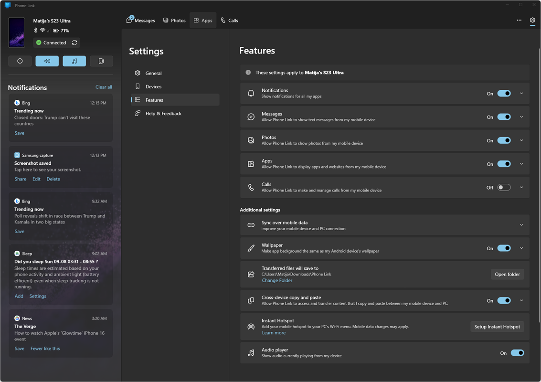The image size is (541, 382).
Task: Toggle the phone sound volume icon button
Action: click(47, 61)
